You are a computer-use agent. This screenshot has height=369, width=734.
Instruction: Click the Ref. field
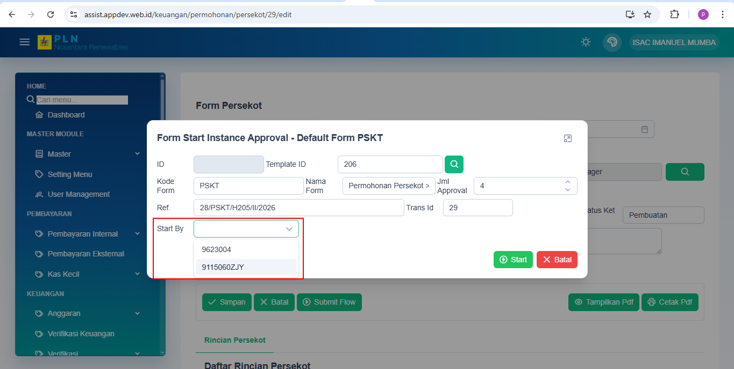tap(298, 208)
